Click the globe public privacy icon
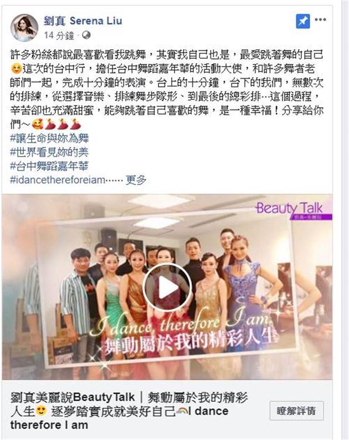Viewport: 349px width, 440px height. tap(86, 36)
